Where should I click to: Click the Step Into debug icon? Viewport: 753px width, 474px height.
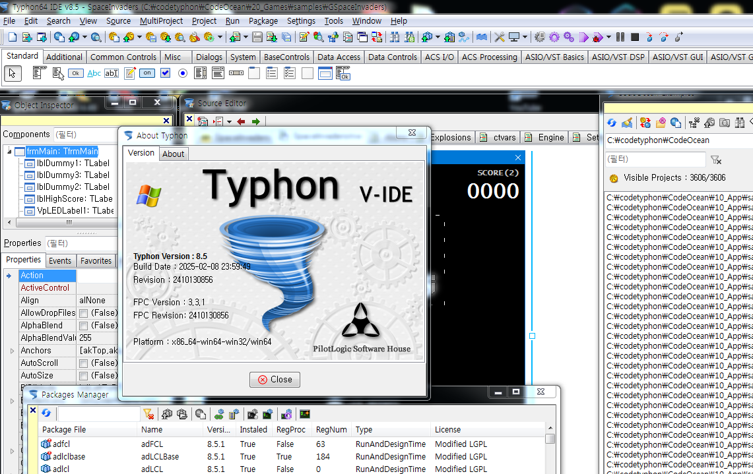pos(649,38)
